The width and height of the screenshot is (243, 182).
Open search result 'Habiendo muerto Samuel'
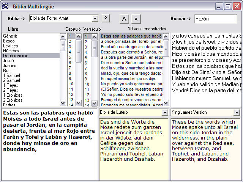[x=207, y=78]
